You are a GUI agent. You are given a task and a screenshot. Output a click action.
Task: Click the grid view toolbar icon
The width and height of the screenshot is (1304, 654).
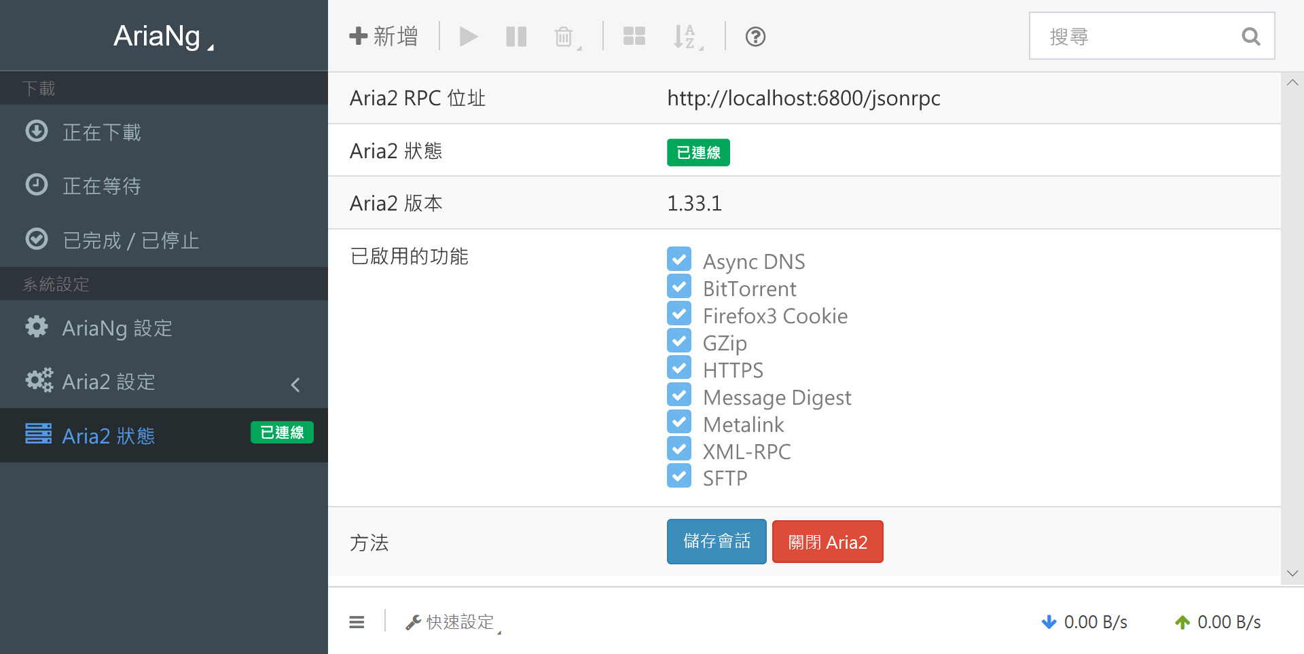pos(634,36)
